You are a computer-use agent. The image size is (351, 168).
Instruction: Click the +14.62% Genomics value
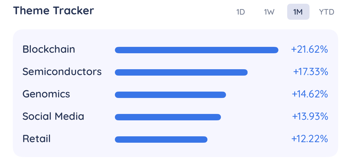coord(310,94)
